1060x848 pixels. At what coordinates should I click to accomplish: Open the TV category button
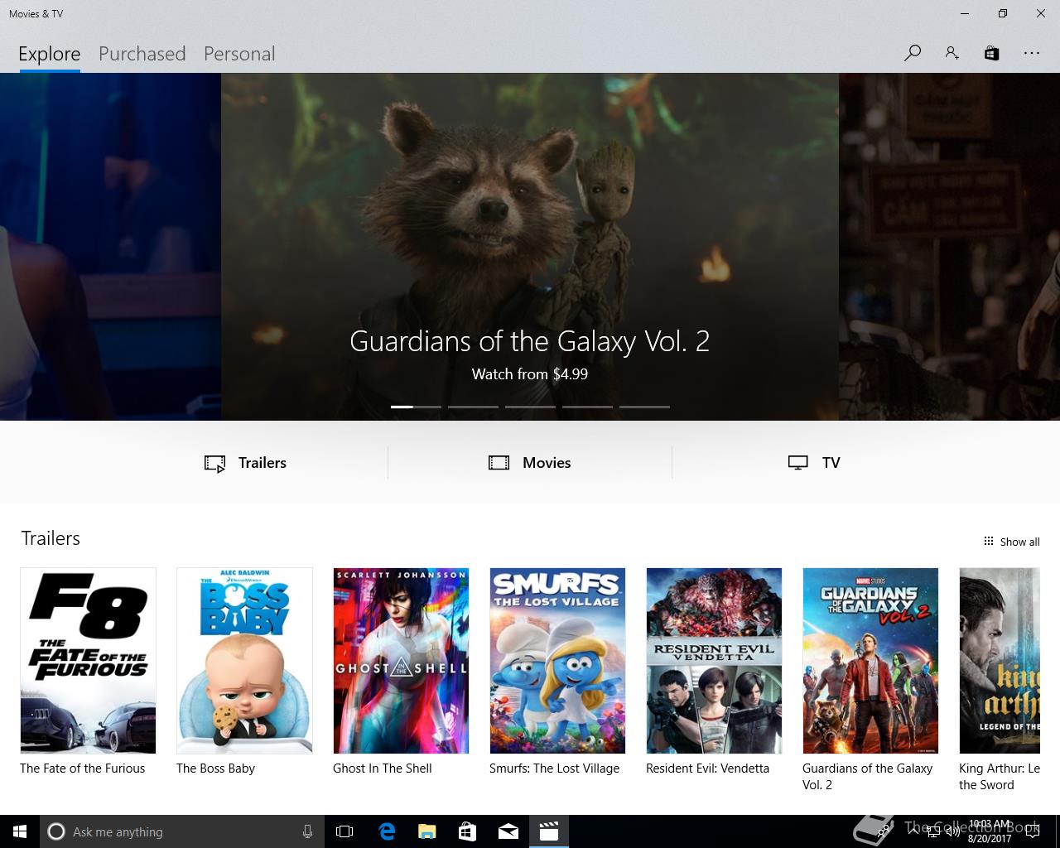click(x=814, y=463)
